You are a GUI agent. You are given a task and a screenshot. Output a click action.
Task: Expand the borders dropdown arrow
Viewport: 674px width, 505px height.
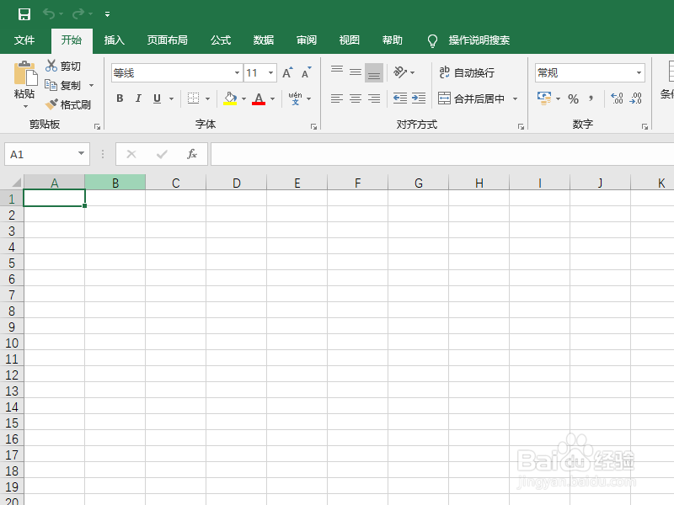coord(207,98)
